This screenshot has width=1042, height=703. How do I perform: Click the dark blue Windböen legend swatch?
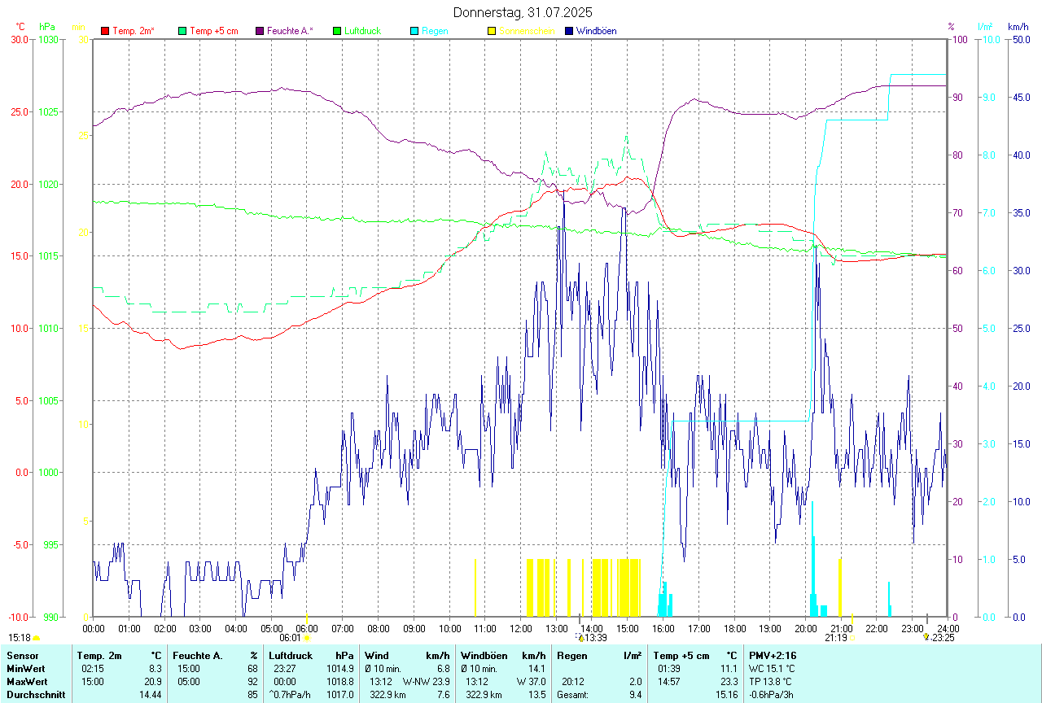[x=569, y=31]
